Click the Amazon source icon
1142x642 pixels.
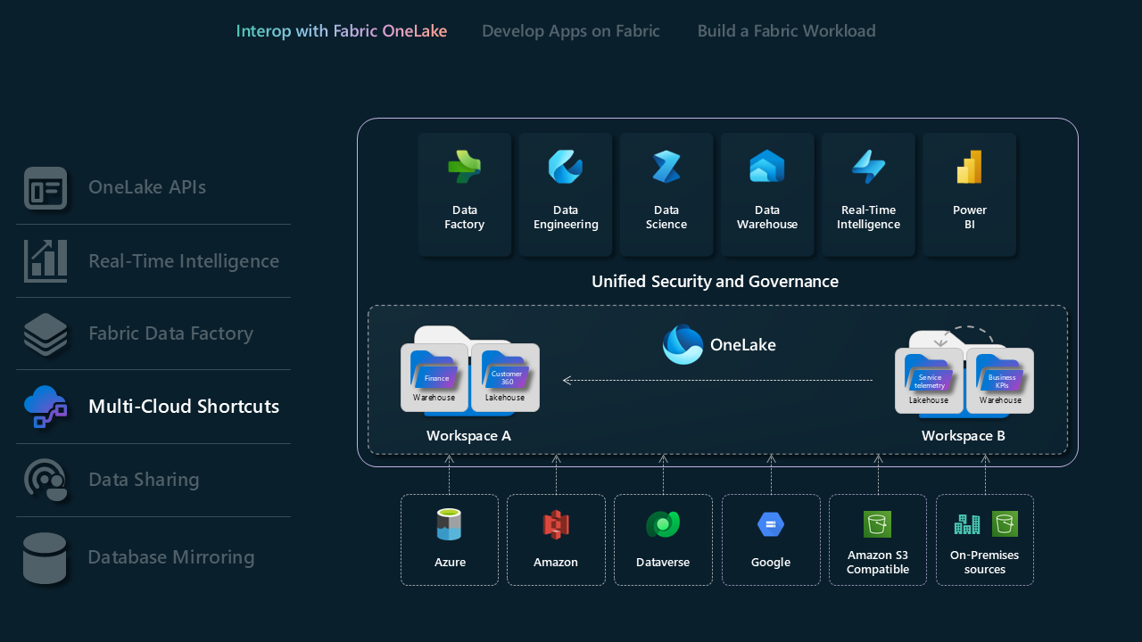[556, 525]
